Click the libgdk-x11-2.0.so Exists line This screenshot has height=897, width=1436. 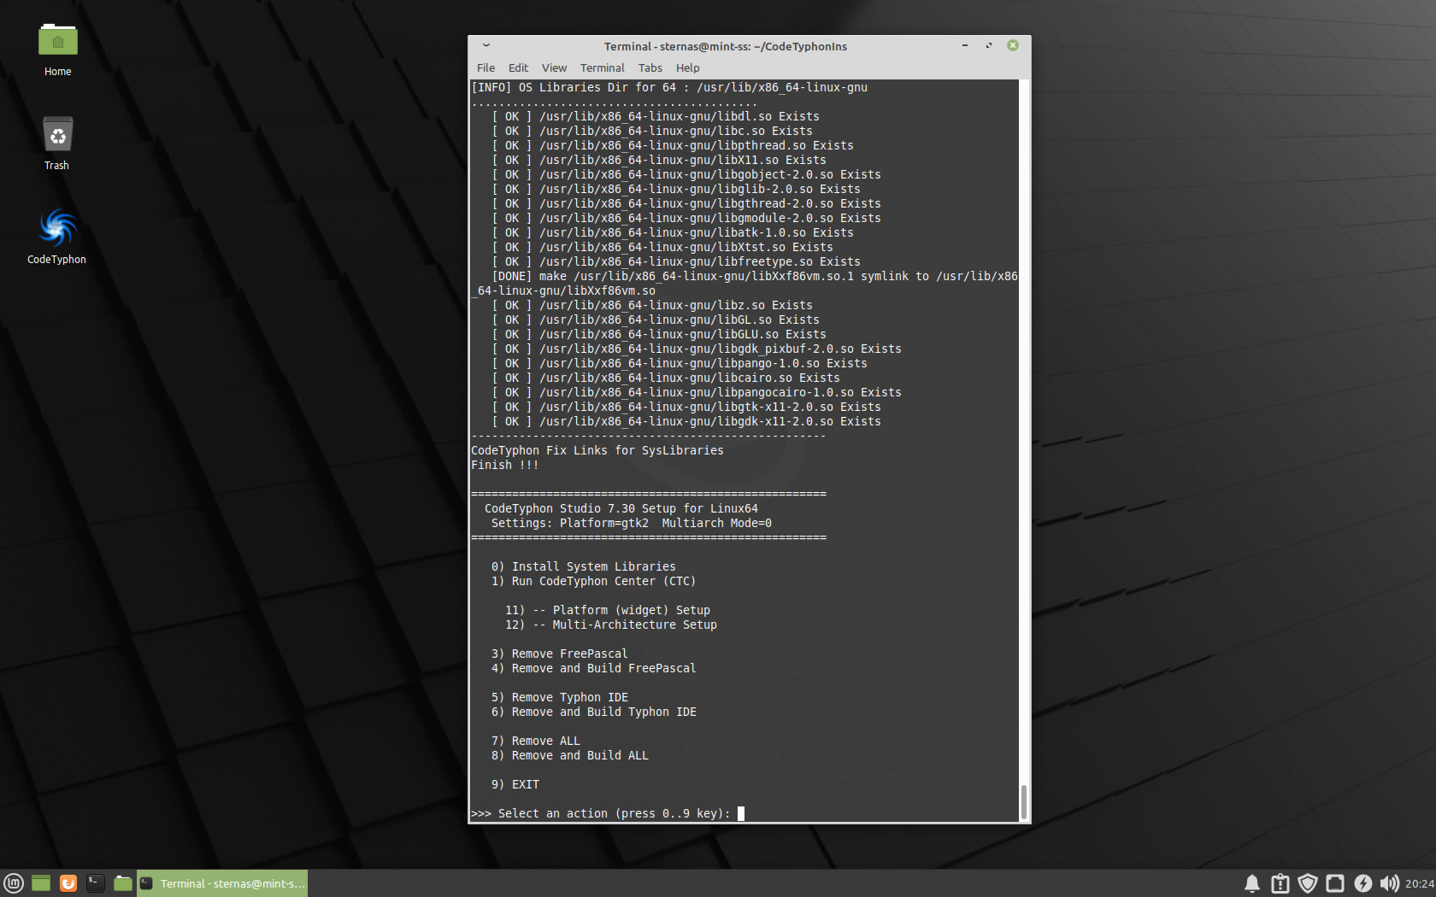[x=686, y=421]
